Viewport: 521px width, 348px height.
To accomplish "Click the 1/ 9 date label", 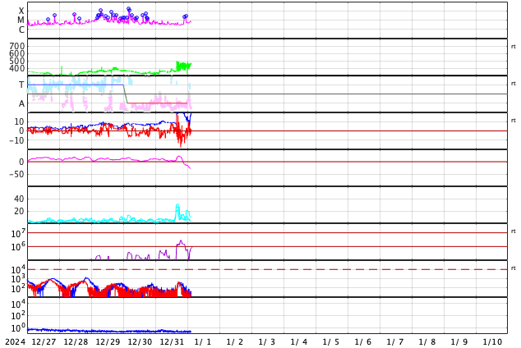I will 459,342.
